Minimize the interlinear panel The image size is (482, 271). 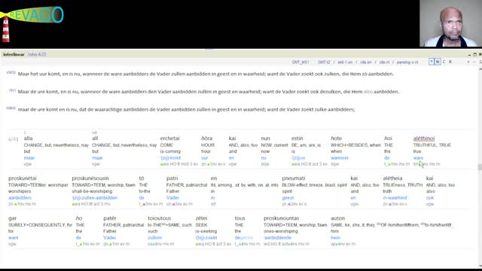coord(469,54)
